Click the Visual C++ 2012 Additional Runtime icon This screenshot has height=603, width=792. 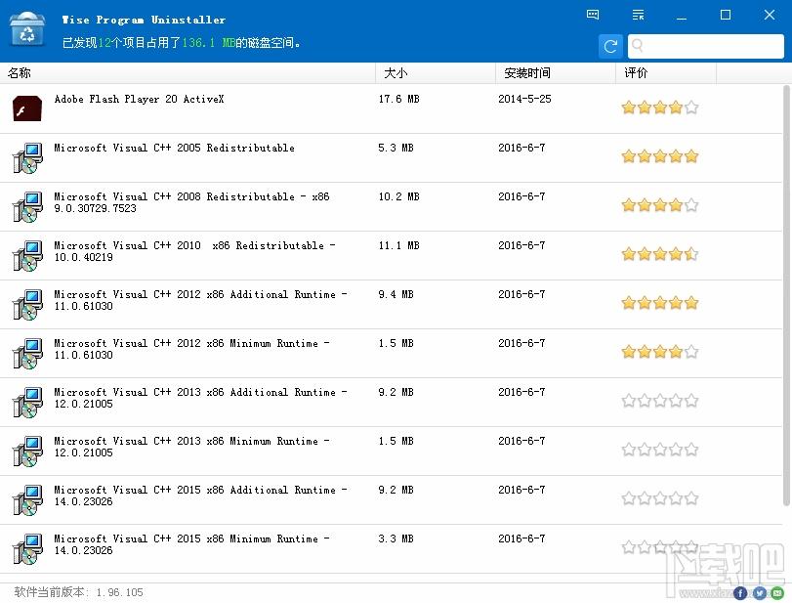pyautogui.click(x=27, y=304)
